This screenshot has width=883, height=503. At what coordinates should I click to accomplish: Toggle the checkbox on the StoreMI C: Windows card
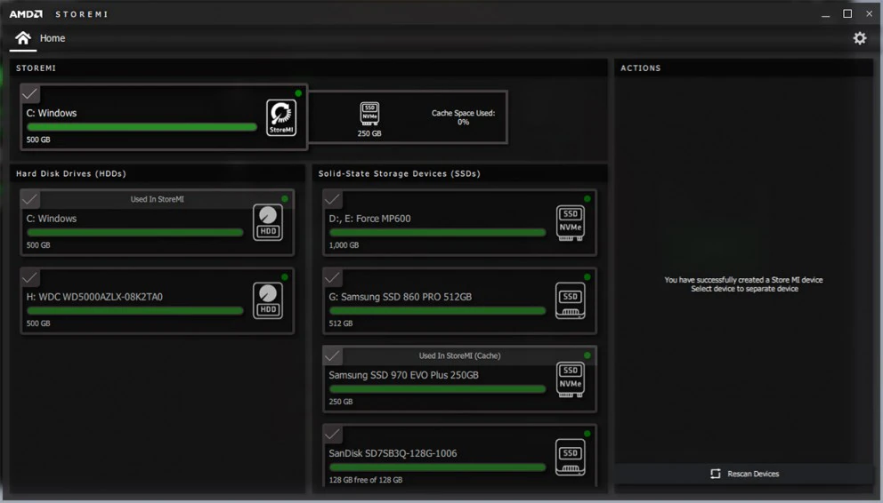tap(30, 93)
